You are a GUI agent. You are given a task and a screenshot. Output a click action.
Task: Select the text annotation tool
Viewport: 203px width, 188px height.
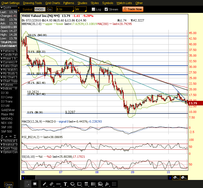coord(65,184)
